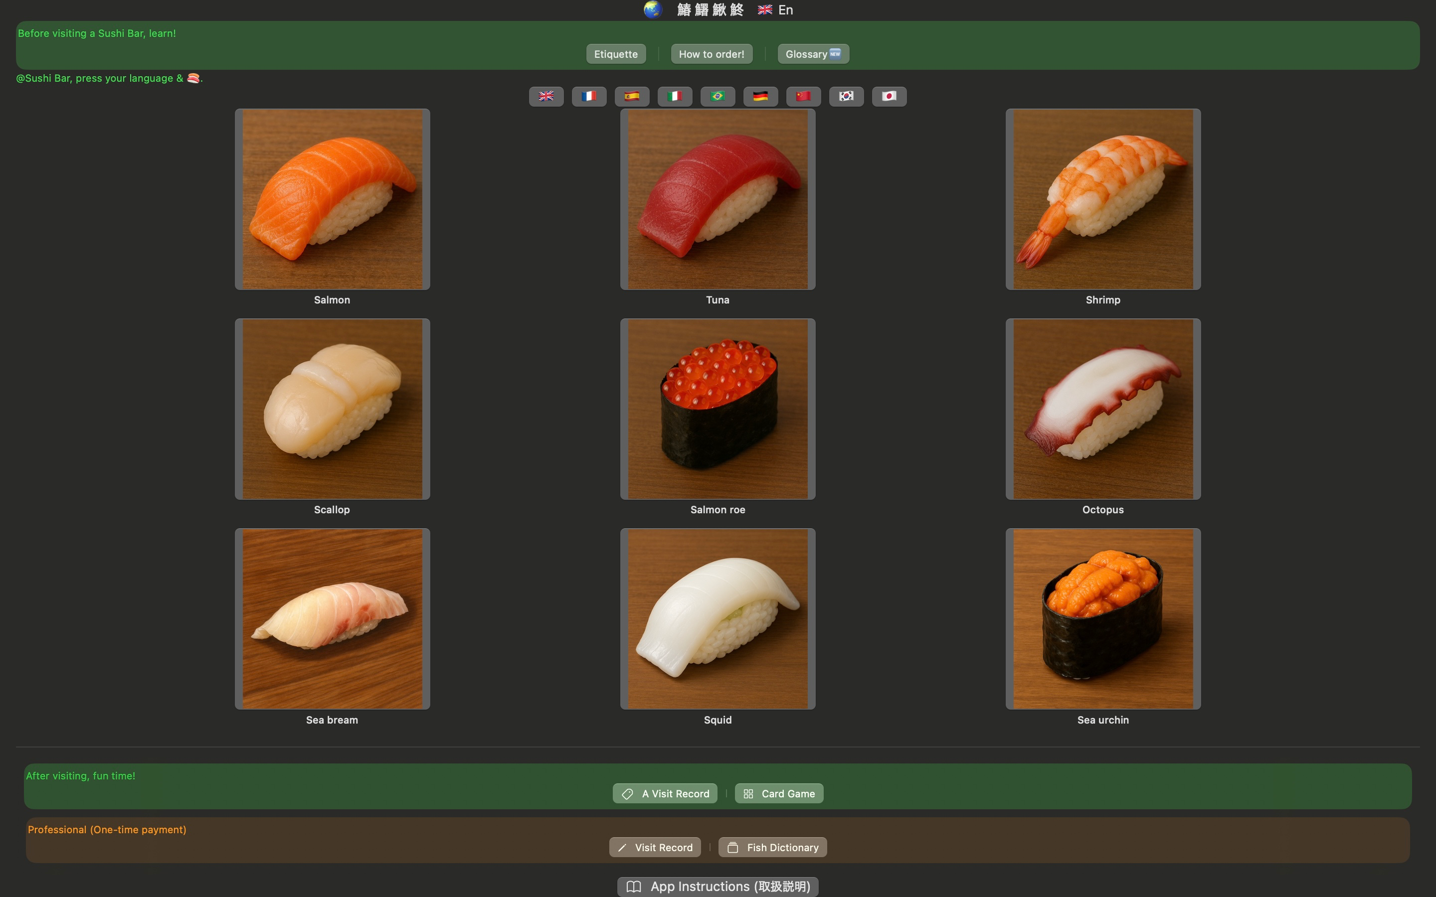Click the 'Scallop' label text

click(332, 510)
